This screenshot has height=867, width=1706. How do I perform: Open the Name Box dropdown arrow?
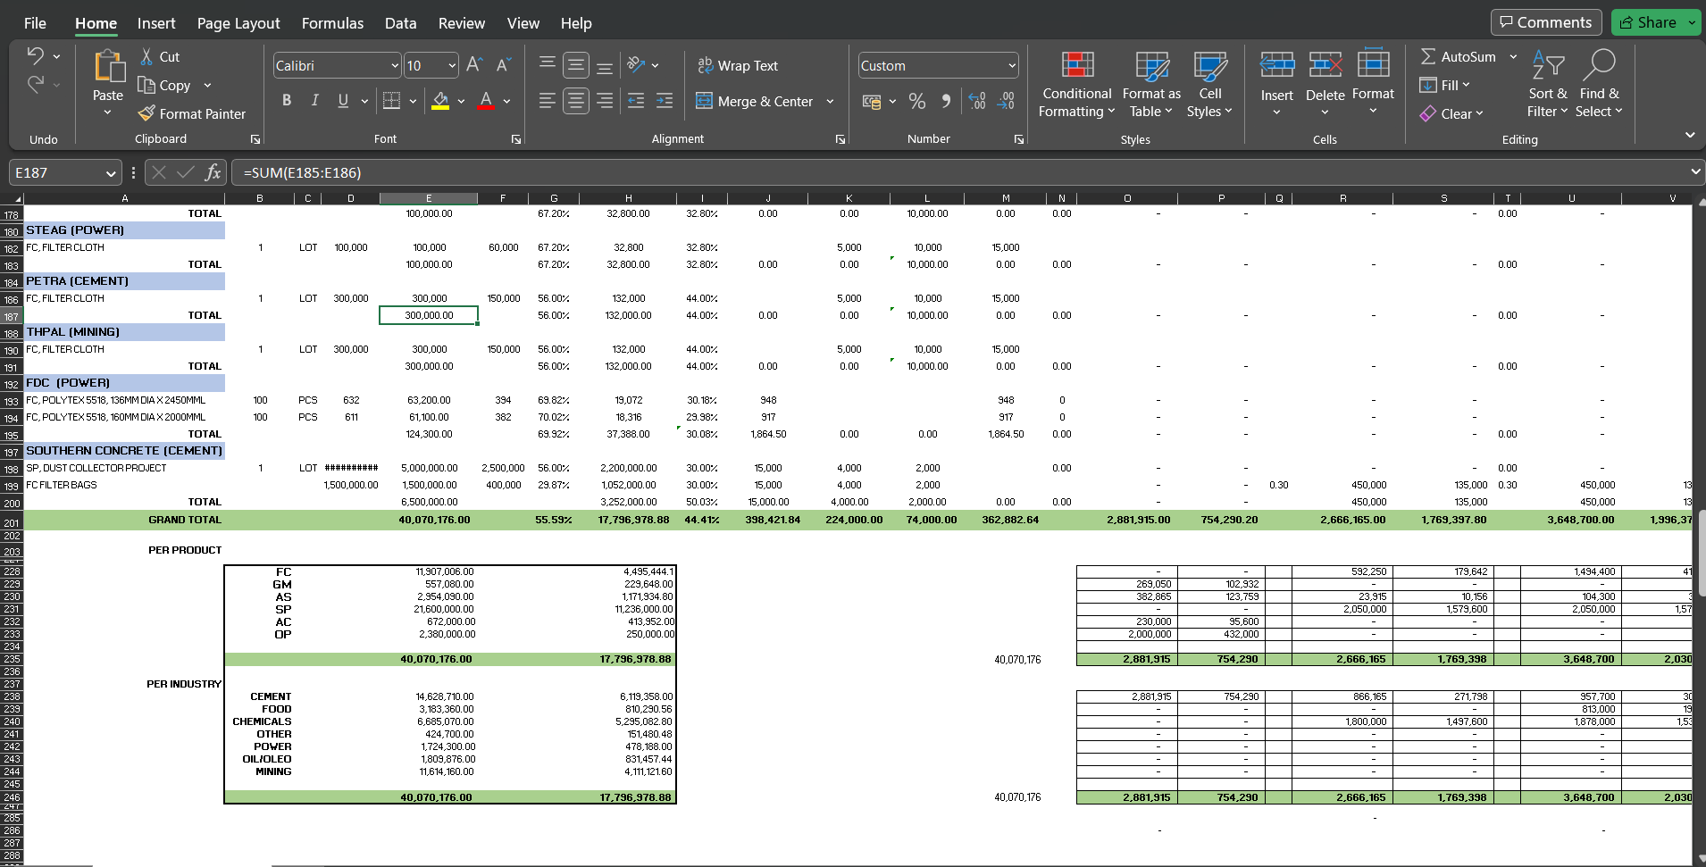(111, 173)
